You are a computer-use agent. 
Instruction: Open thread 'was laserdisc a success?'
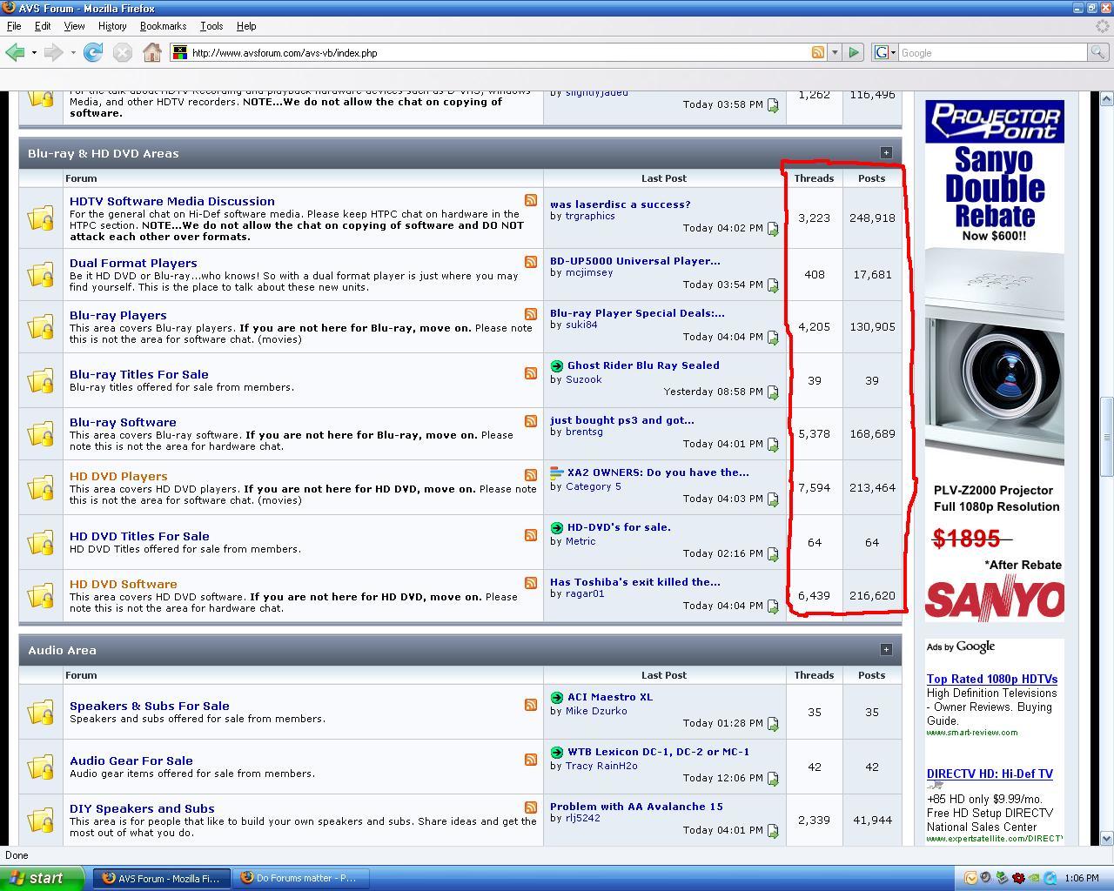click(621, 204)
